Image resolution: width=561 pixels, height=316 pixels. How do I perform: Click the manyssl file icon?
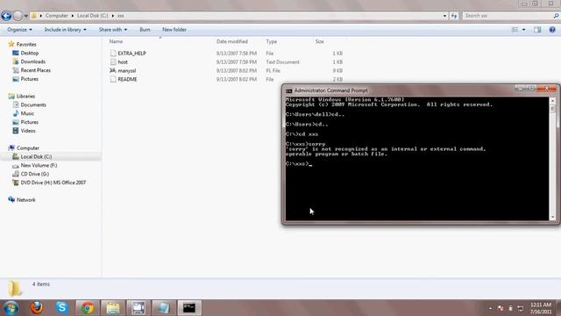(x=113, y=70)
